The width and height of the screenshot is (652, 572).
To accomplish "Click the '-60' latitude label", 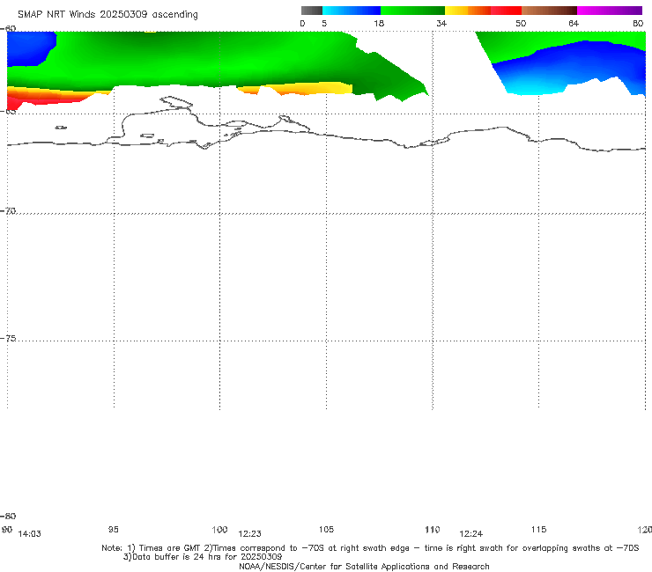I will 8,28.
